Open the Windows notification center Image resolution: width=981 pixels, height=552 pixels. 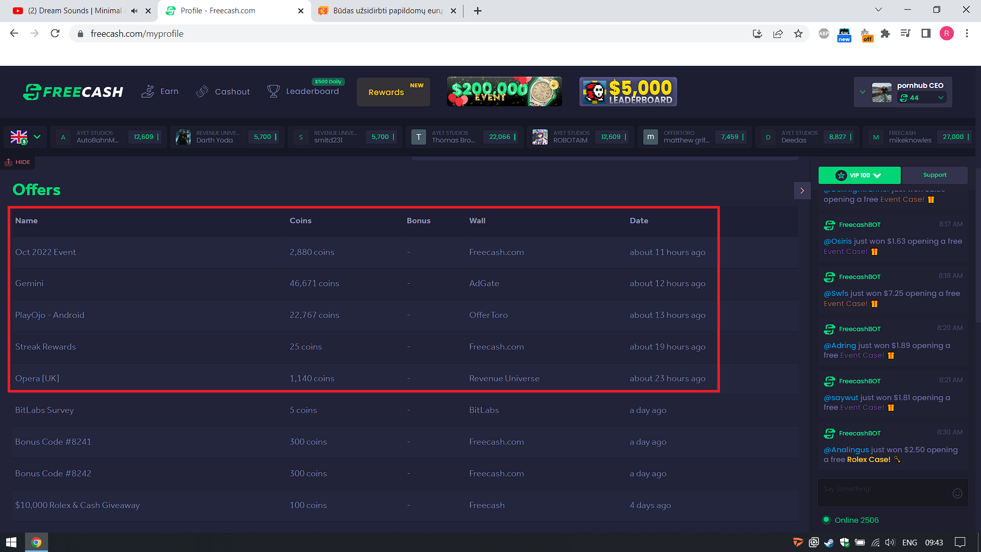click(x=960, y=542)
